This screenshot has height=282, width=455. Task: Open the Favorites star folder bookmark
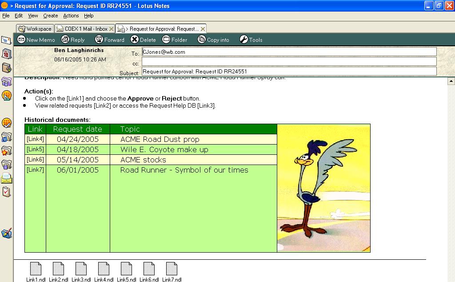(6, 151)
